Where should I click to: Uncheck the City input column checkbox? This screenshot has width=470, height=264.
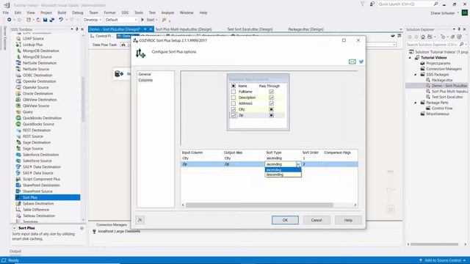click(234, 109)
